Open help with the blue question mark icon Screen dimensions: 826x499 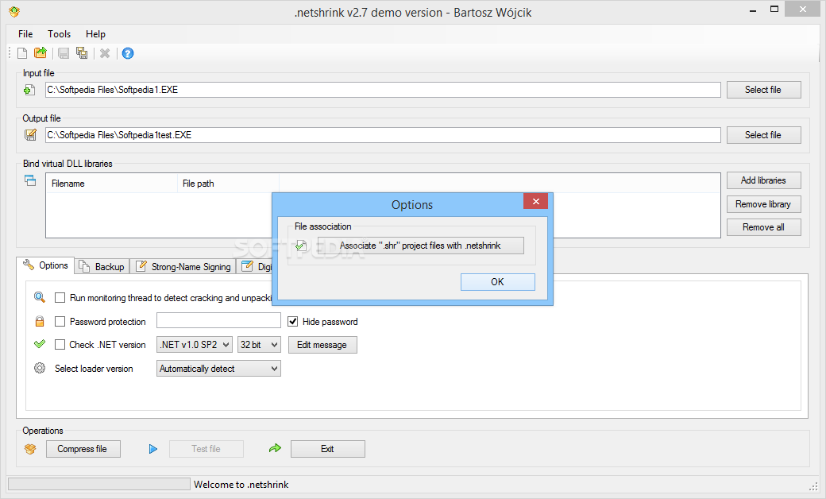coord(128,53)
